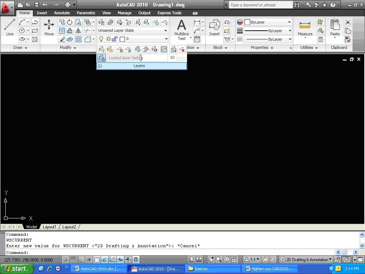
Task: Switch to the Annotate ribbon tab
Action: click(x=62, y=13)
